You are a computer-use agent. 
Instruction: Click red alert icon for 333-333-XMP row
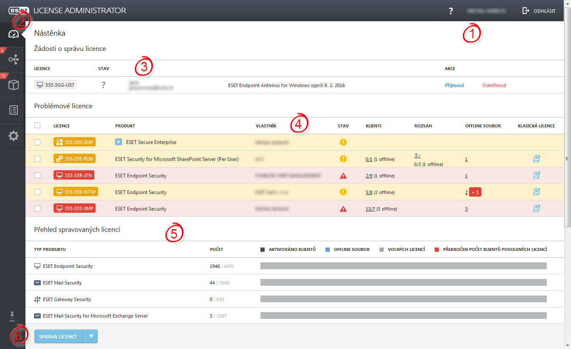(343, 209)
